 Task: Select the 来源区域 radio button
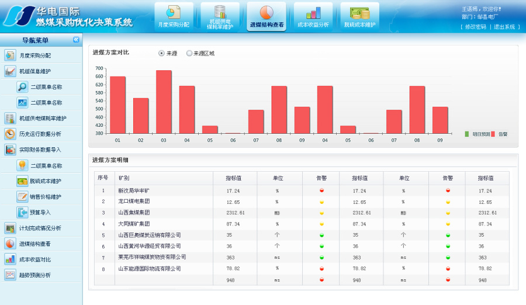pyautogui.click(x=189, y=53)
